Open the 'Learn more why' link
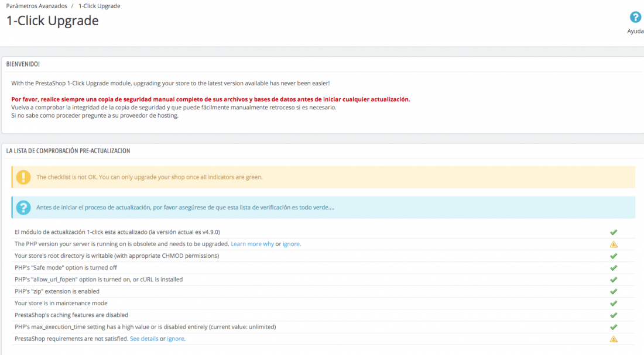Image resolution: width=644 pixels, height=355 pixels. [x=252, y=244]
